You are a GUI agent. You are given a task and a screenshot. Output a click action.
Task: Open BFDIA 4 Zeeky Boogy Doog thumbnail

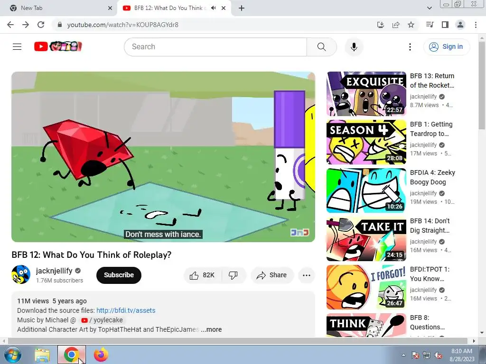[x=366, y=191]
